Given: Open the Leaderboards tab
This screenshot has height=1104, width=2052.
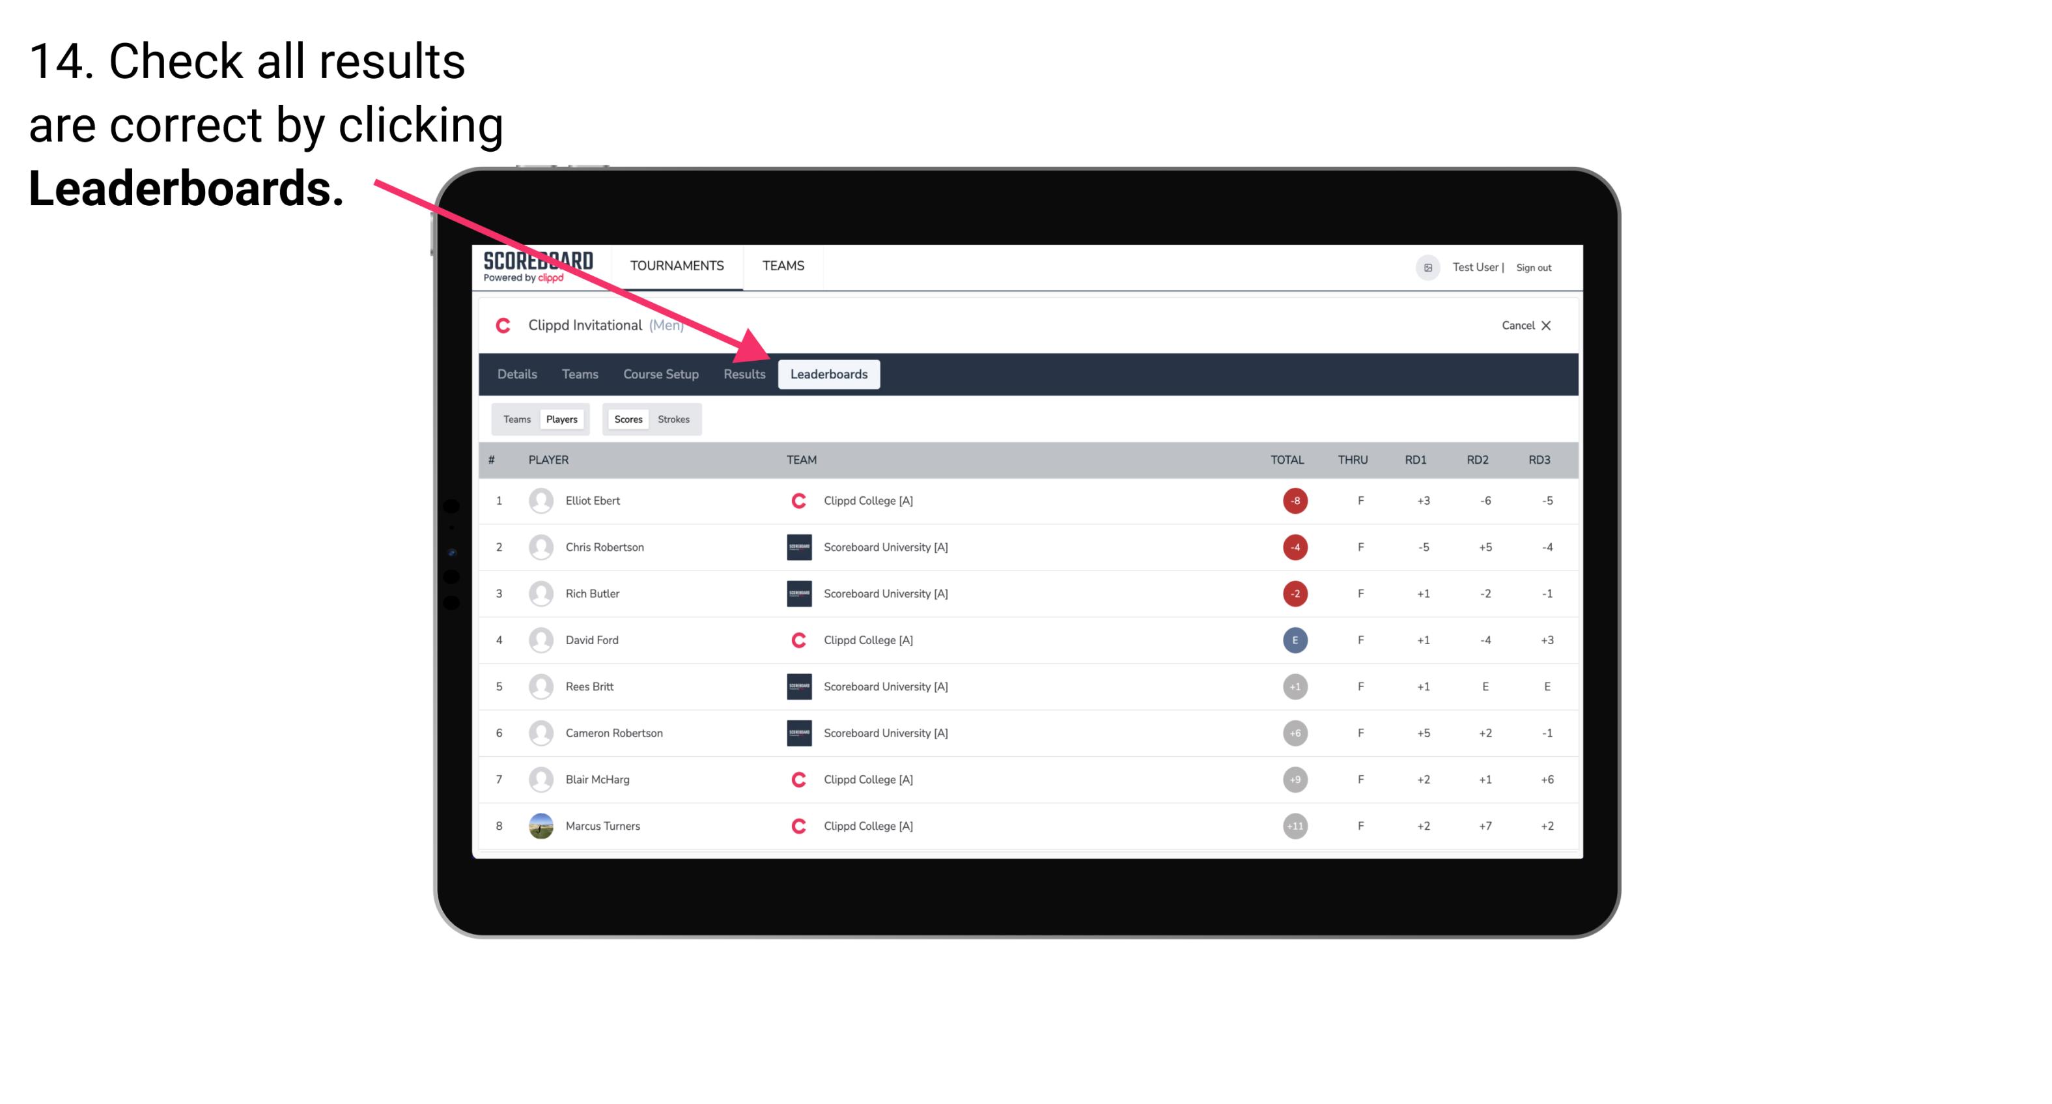Looking at the screenshot, I should (x=830, y=374).
